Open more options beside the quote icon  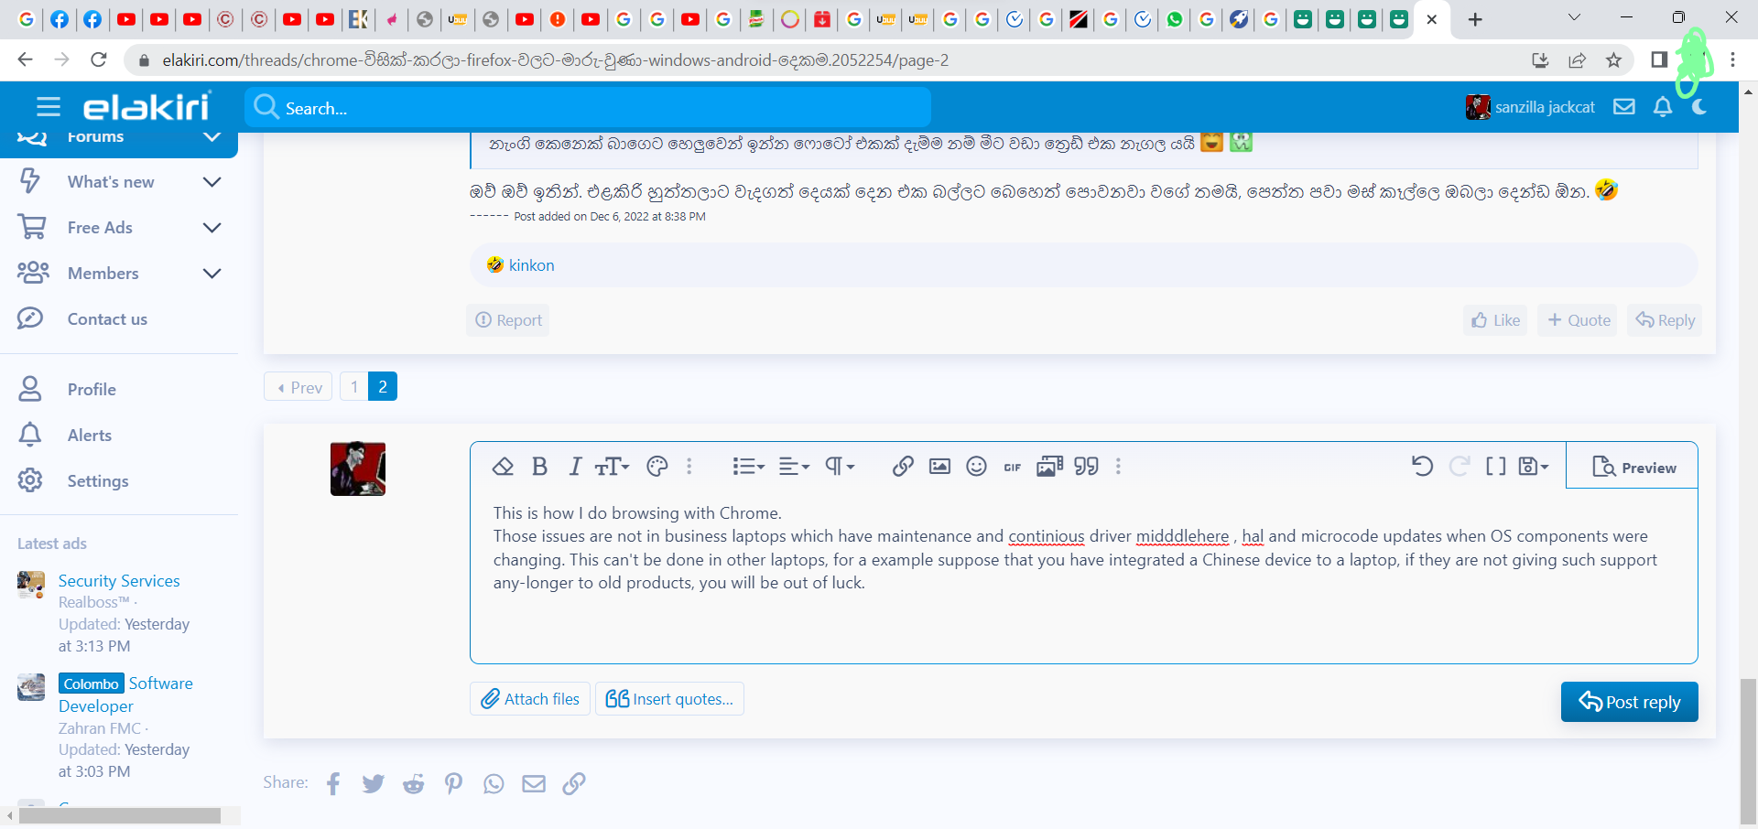[1118, 467]
